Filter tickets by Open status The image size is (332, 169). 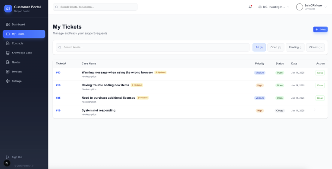(276, 47)
